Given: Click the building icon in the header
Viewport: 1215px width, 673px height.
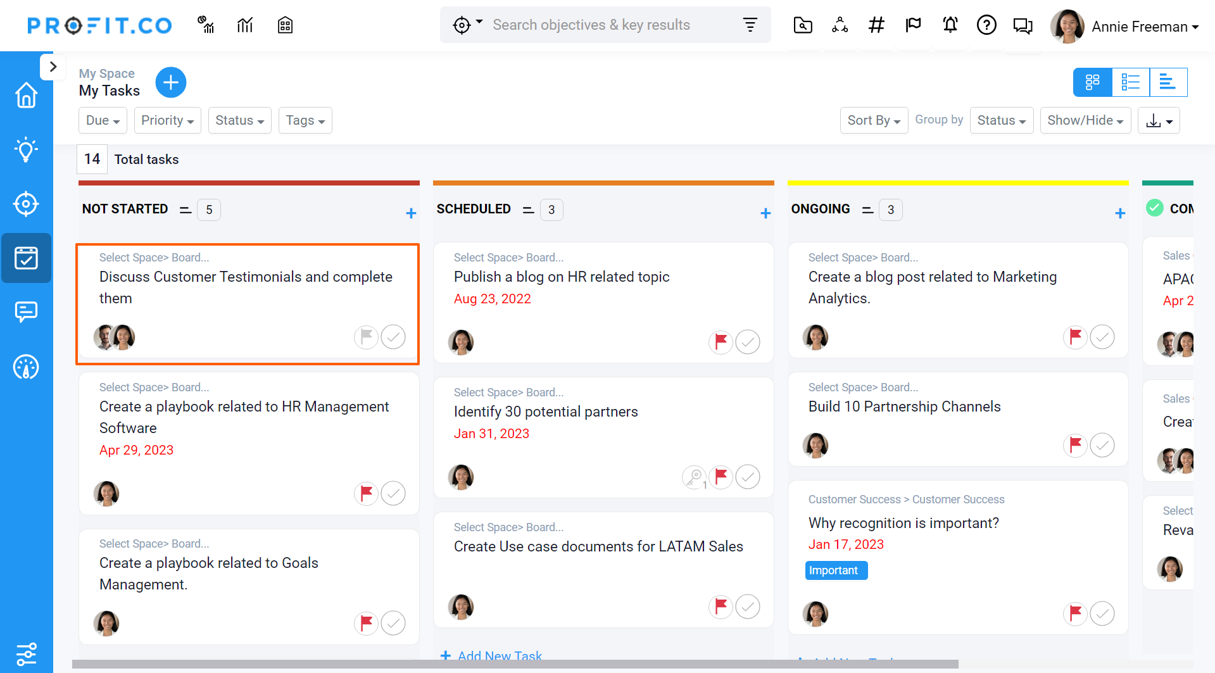Looking at the screenshot, I should tap(285, 25).
